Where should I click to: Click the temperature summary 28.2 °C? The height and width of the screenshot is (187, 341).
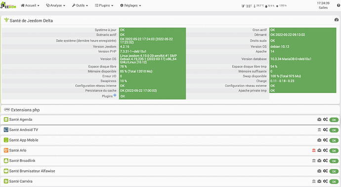(259, 6)
